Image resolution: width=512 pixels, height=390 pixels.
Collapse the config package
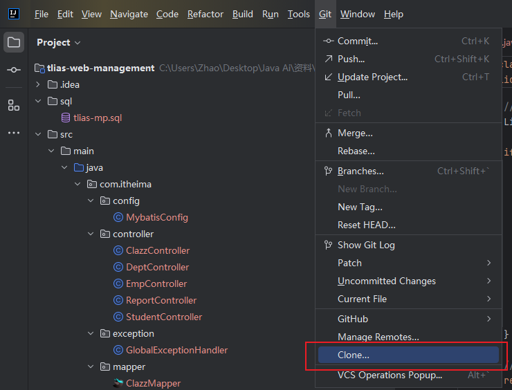point(91,201)
